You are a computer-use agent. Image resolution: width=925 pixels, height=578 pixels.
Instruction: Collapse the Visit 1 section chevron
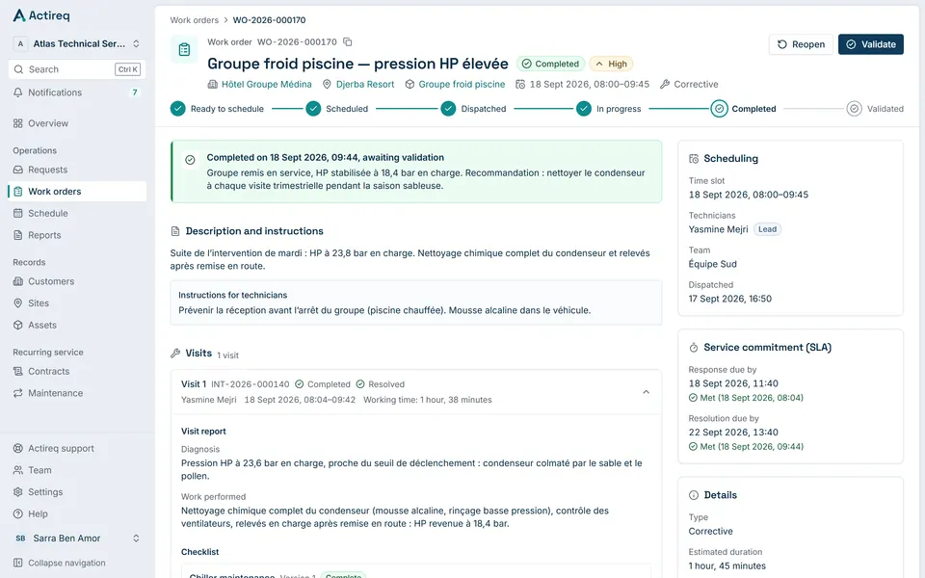point(646,392)
